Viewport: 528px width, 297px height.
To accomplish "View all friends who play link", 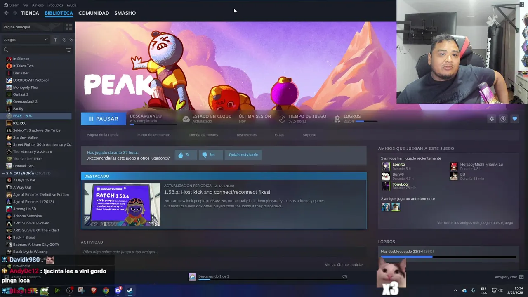I will (475, 223).
